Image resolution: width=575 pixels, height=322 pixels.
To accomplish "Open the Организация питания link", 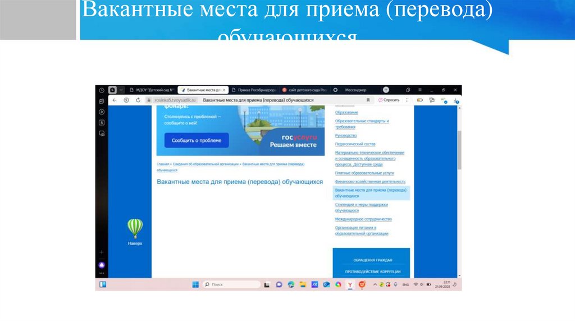I will pos(361,231).
